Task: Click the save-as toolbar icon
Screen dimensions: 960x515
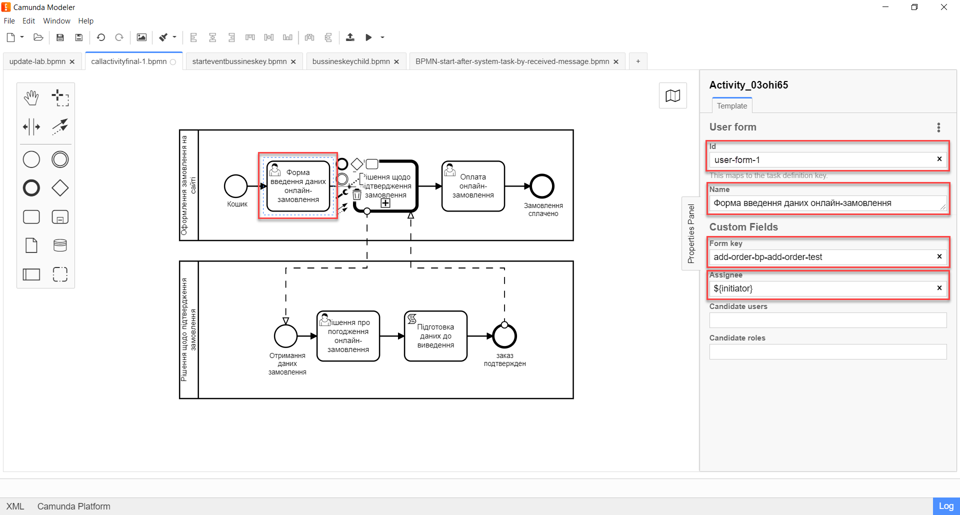Action: (78, 37)
